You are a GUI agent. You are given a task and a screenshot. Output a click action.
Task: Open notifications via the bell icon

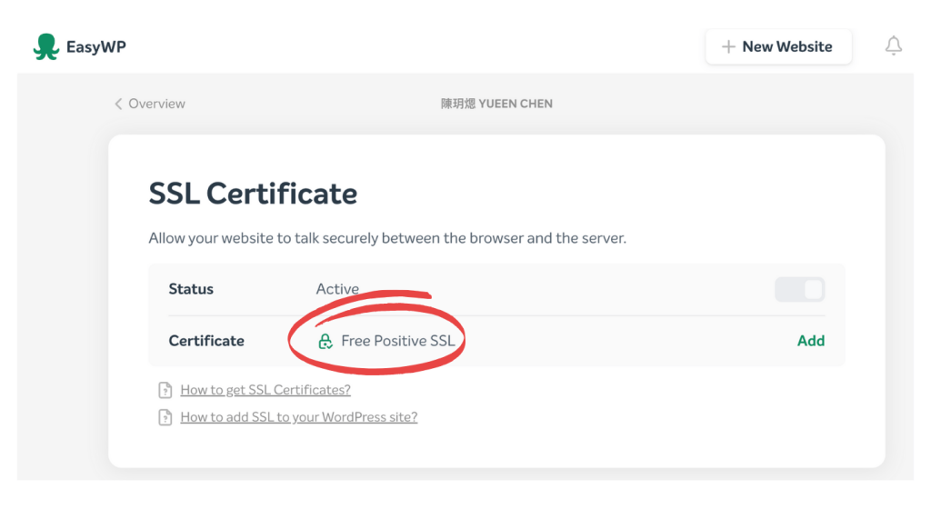click(894, 46)
